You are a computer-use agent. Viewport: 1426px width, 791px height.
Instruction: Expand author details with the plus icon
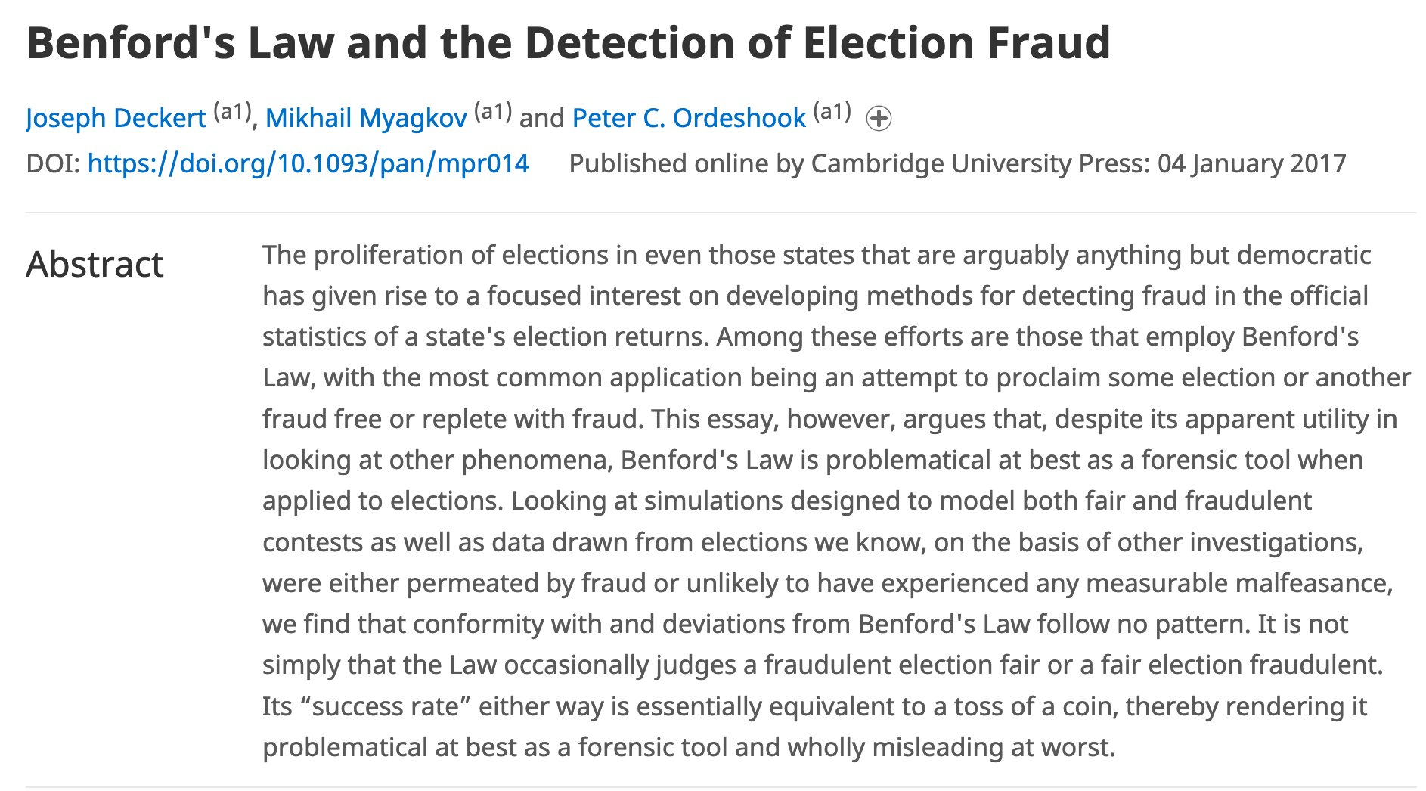coord(879,119)
